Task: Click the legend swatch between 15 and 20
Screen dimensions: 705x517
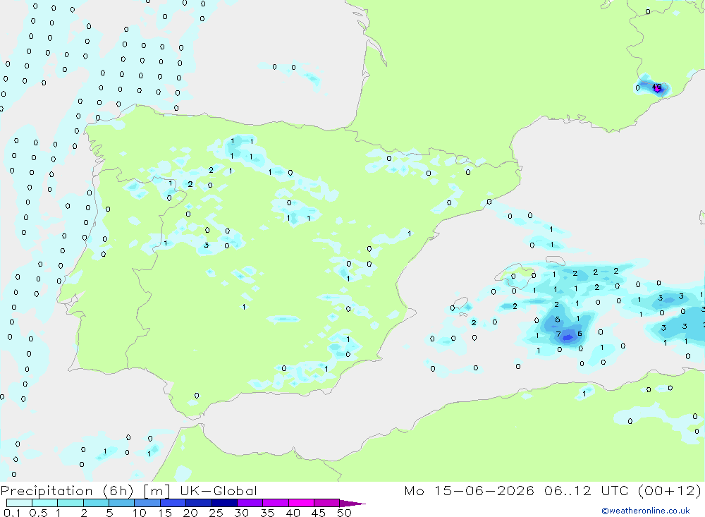Action: [x=173, y=503]
